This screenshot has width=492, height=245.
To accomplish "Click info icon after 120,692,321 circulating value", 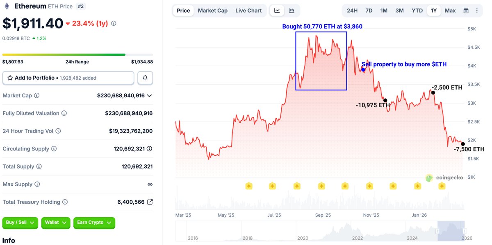I will 149,149.
